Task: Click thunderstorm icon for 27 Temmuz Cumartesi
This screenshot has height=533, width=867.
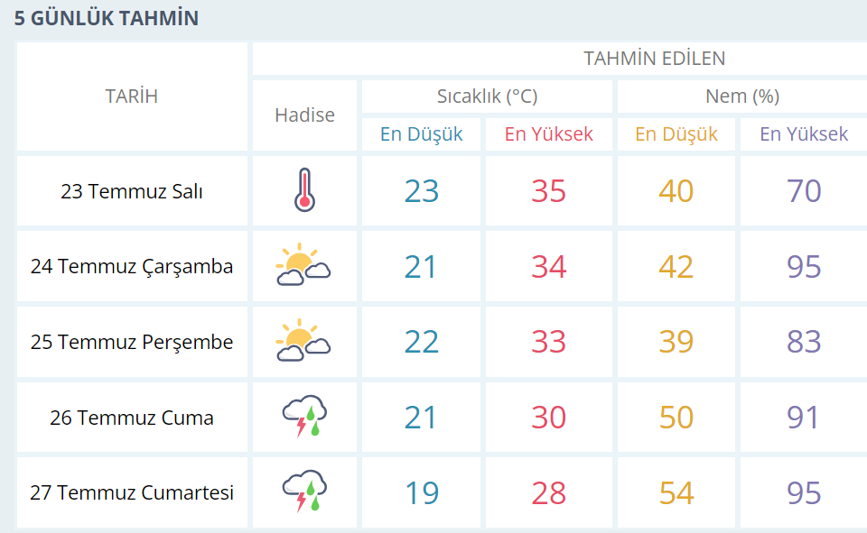Action: click(x=304, y=491)
